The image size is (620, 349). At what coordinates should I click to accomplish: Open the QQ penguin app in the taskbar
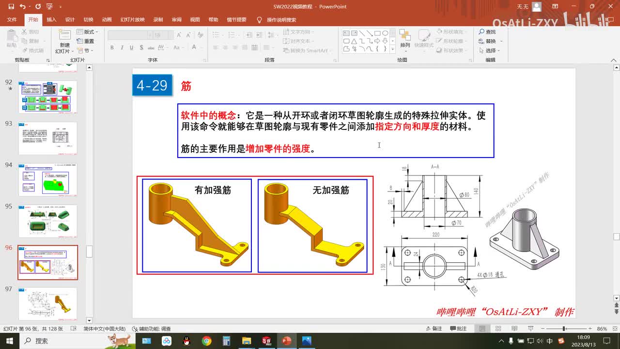(x=187, y=341)
